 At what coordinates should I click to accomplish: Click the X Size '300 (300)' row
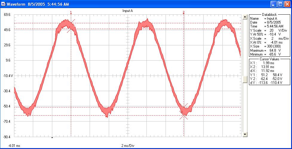(265, 46)
